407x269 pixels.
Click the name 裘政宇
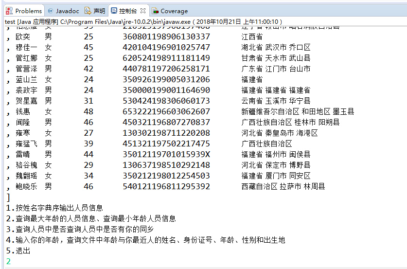point(26,90)
